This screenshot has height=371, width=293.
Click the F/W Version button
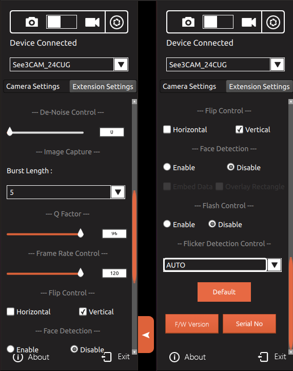[x=192, y=324]
